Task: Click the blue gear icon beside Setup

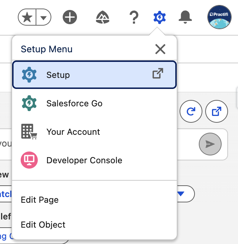Action: (x=29, y=75)
